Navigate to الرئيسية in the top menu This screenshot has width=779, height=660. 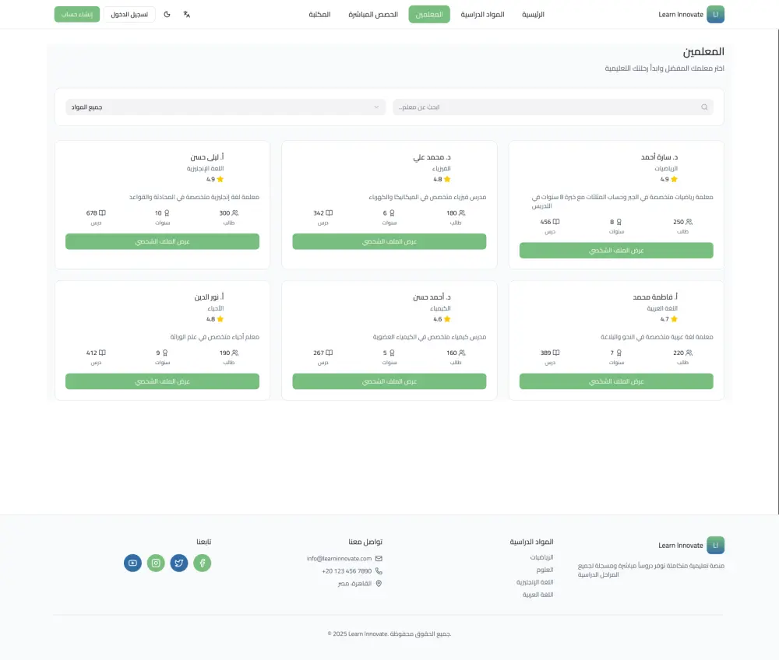point(533,14)
